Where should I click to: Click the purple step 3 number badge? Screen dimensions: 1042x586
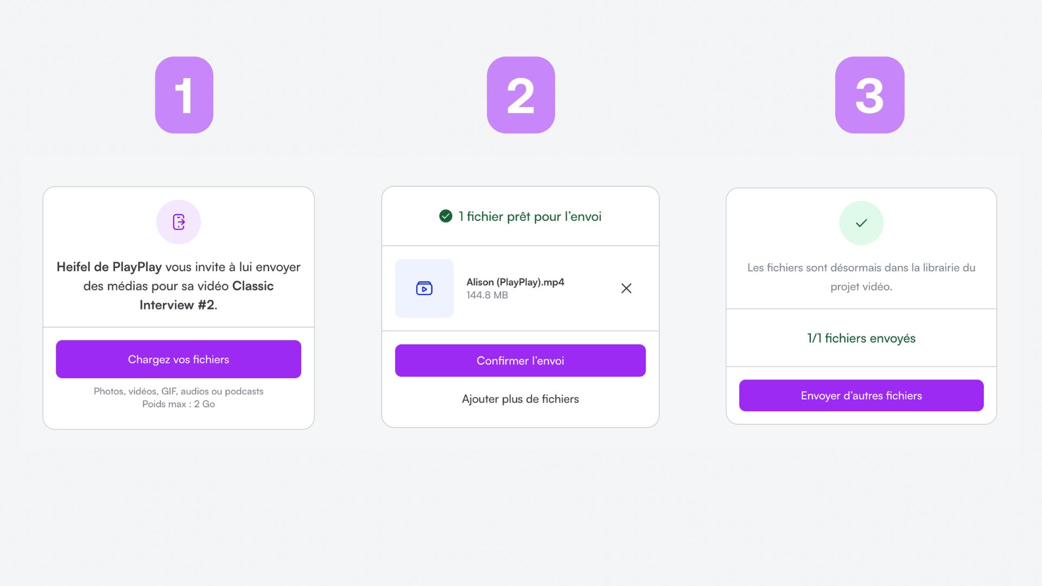869,95
